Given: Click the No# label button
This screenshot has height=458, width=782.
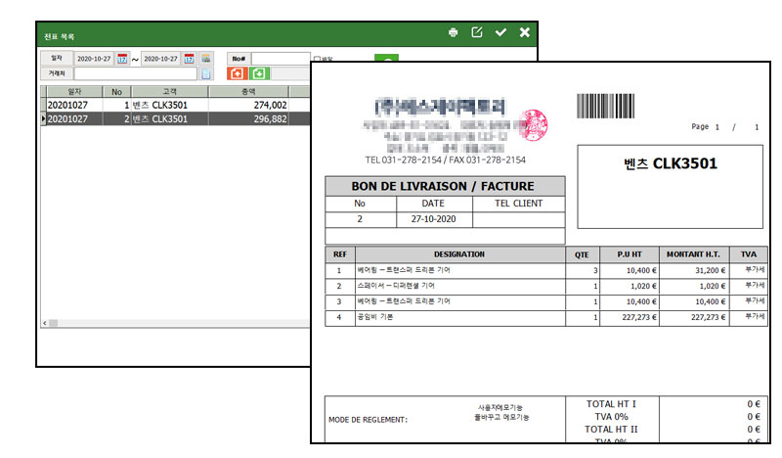Looking at the screenshot, I should pyautogui.click(x=239, y=59).
